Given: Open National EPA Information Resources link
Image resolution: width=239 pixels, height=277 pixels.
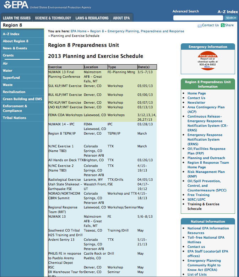Looking at the screenshot, I should tap(208, 230).
